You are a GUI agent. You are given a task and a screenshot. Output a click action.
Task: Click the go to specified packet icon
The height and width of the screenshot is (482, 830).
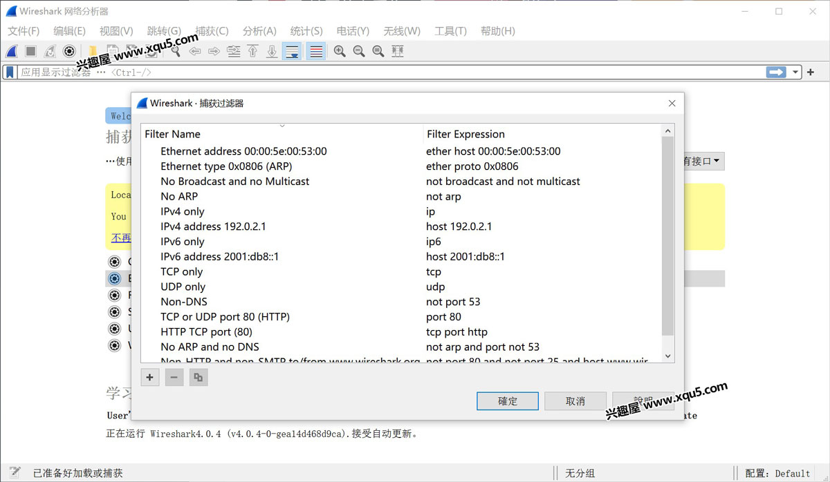point(234,51)
